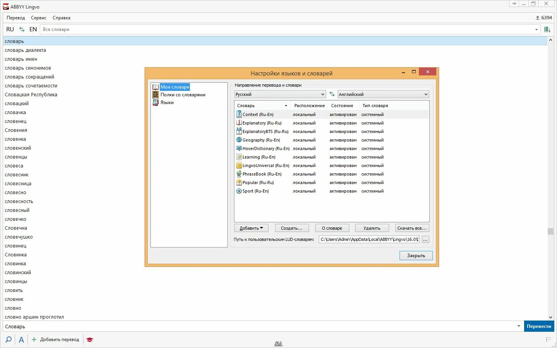Swap direction arrows between Русский and Английский

pyautogui.click(x=332, y=94)
